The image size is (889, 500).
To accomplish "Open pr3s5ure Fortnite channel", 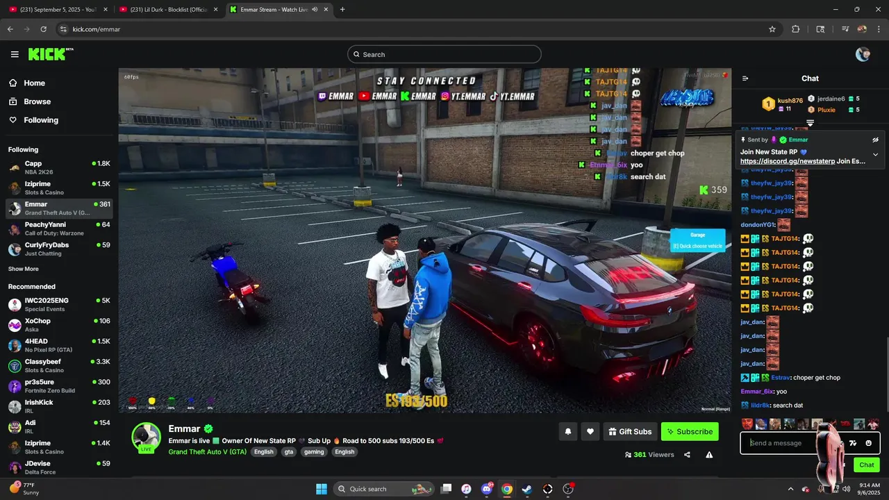I will pyautogui.click(x=59, y=386).
